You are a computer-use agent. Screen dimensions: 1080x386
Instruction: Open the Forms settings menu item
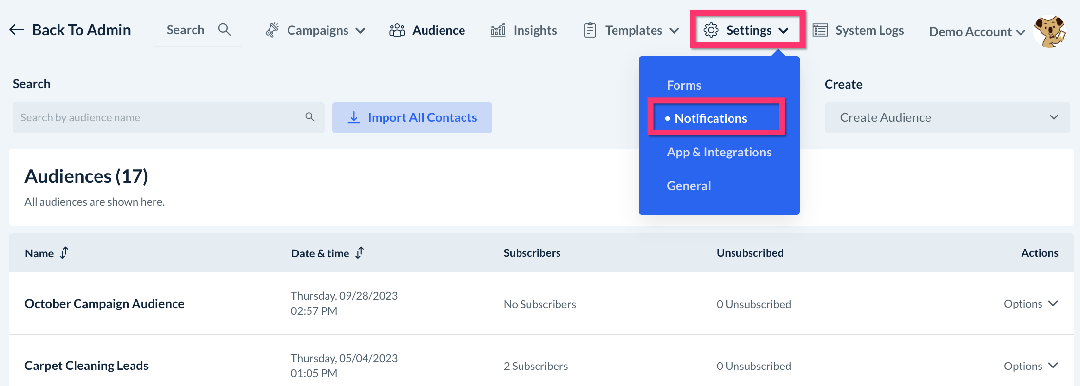click(684, 85)
